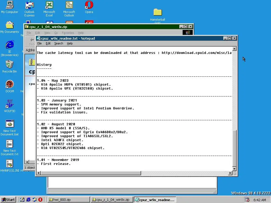Click the Notepad horizontal scrollbar right arrow
271x203 pixels.
pos(230,173)
